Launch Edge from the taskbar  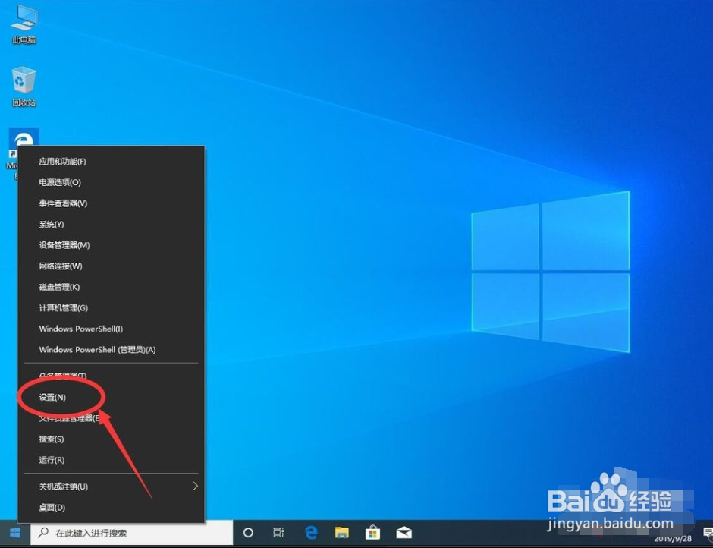[311, 533]
